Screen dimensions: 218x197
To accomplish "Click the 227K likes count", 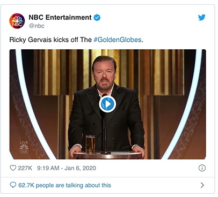I will 25,168.
